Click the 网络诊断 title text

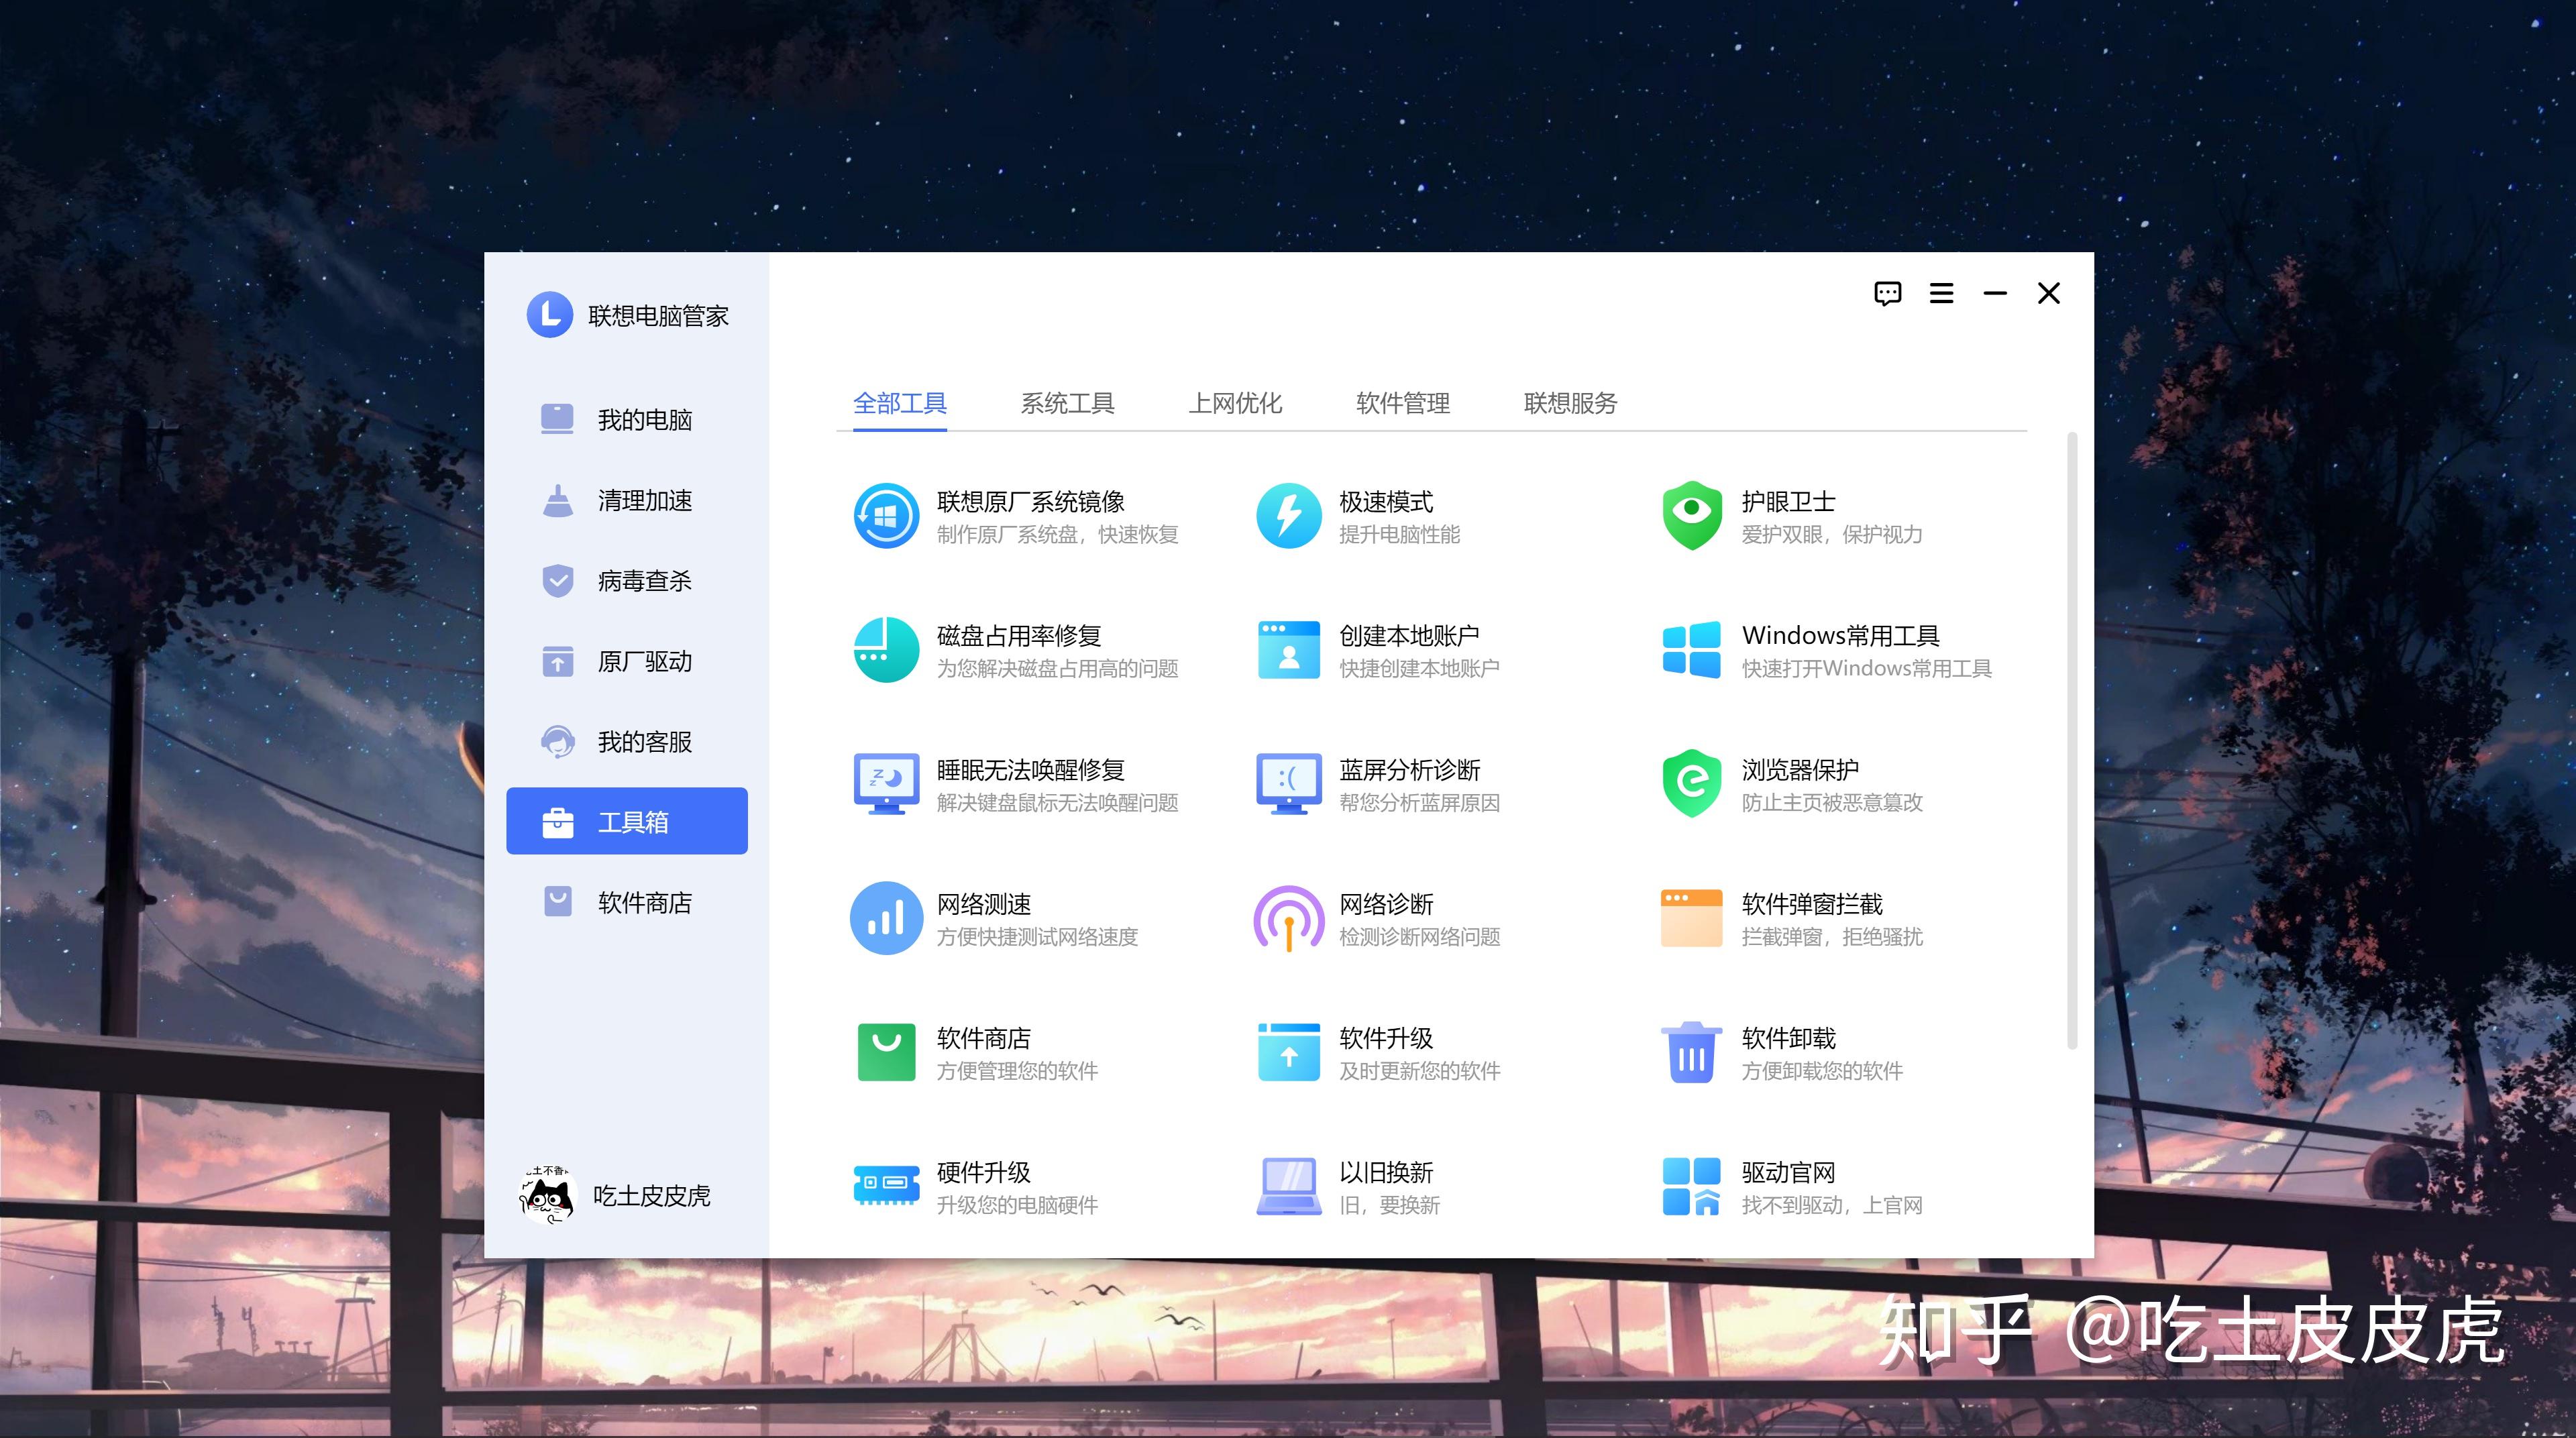tap(1386, 903)
